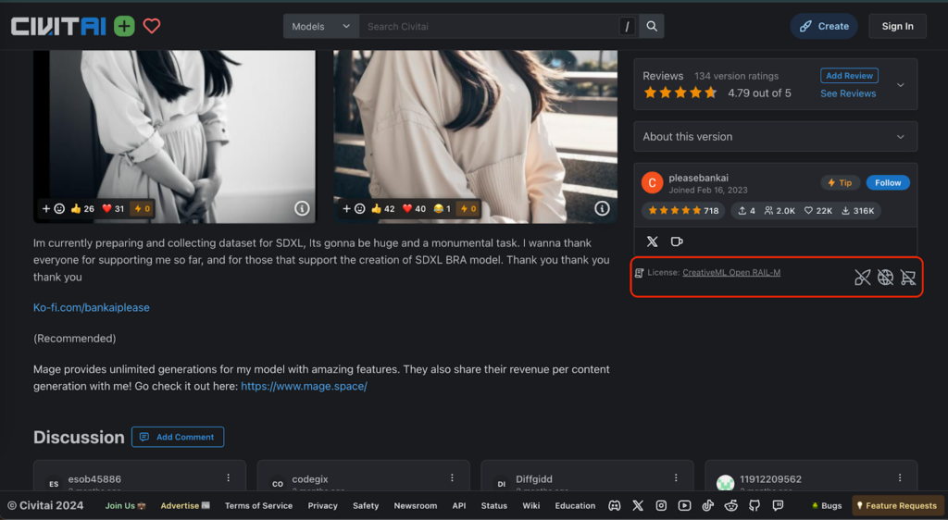Show info for the right image
The width and height of the screenshot is (948, 520).
click(602, 209)
